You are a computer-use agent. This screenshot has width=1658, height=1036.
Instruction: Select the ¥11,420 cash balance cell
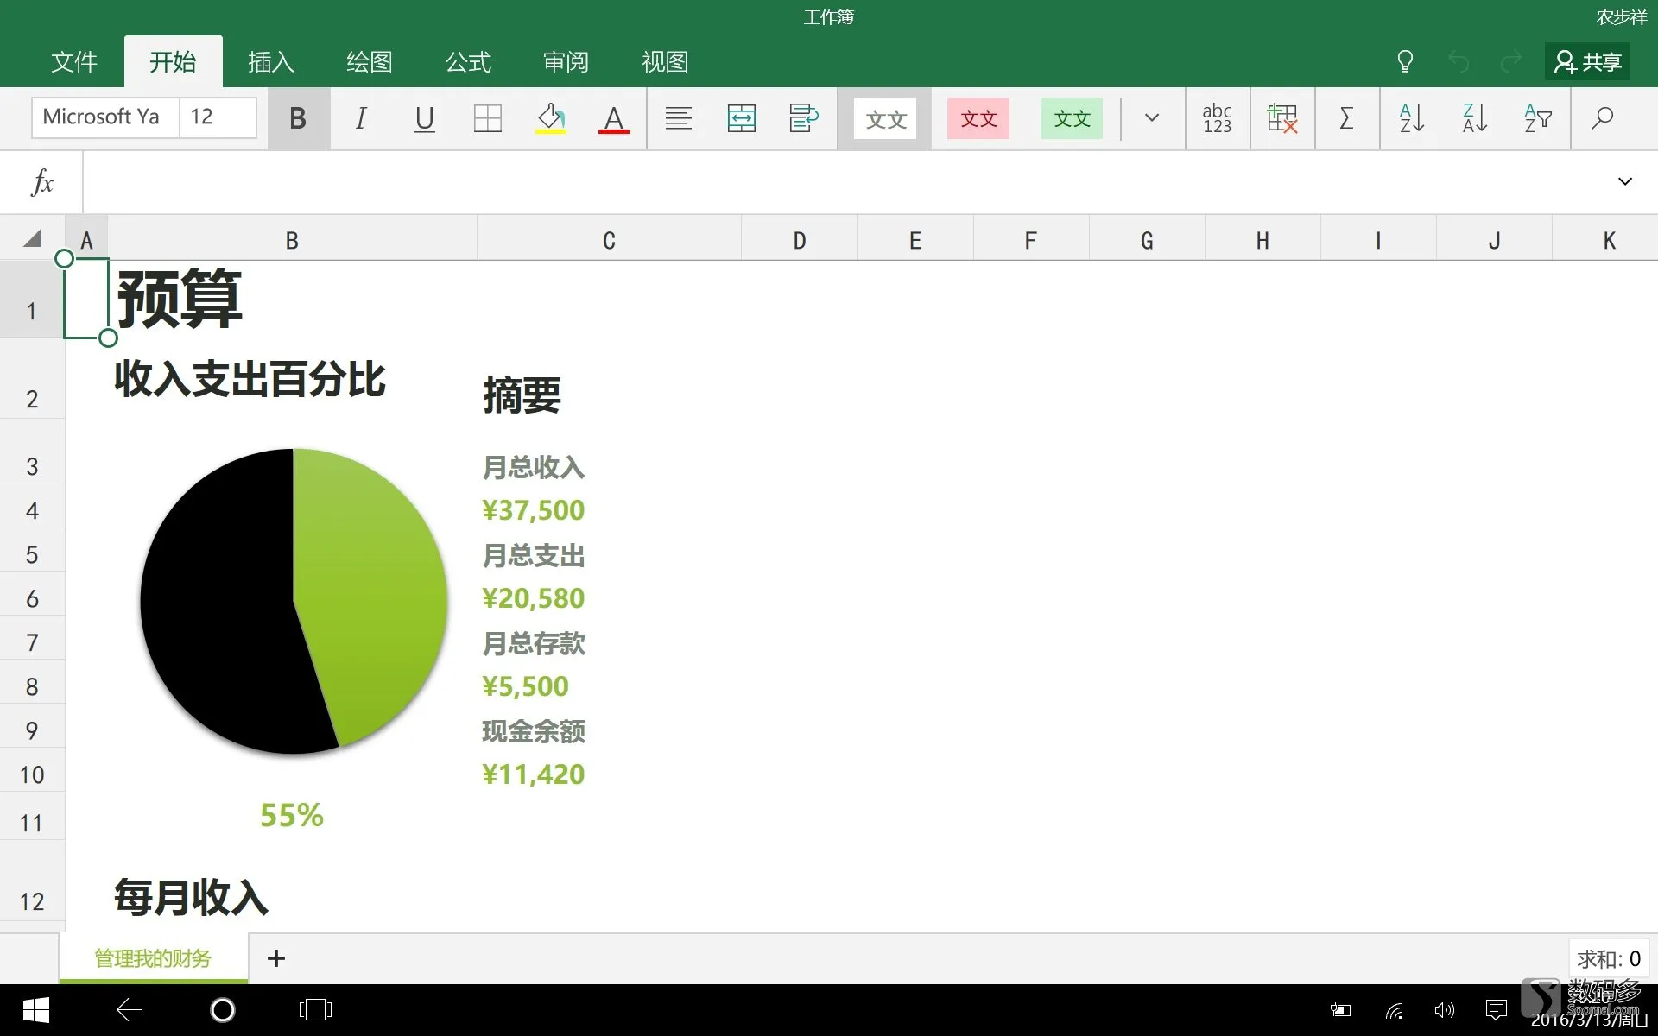click(x=533, y=774)
